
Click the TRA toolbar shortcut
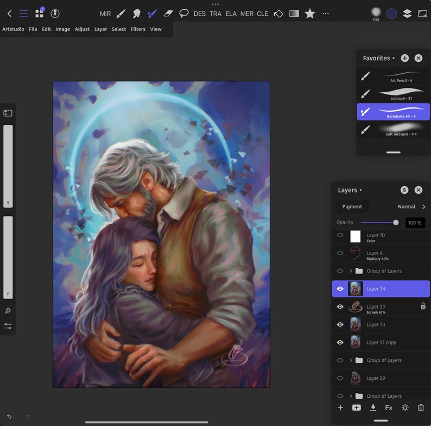[x=215, y=14]
